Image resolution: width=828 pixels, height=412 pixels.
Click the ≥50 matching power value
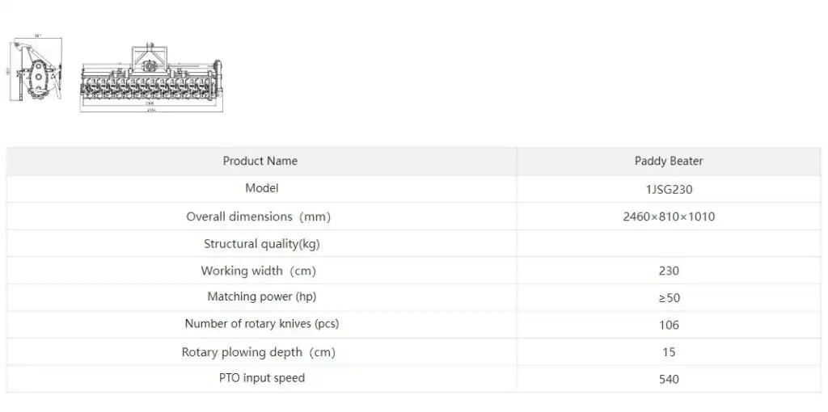669,298
